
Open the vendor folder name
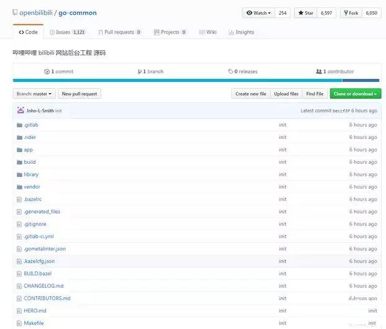click(x=32, y=187)
